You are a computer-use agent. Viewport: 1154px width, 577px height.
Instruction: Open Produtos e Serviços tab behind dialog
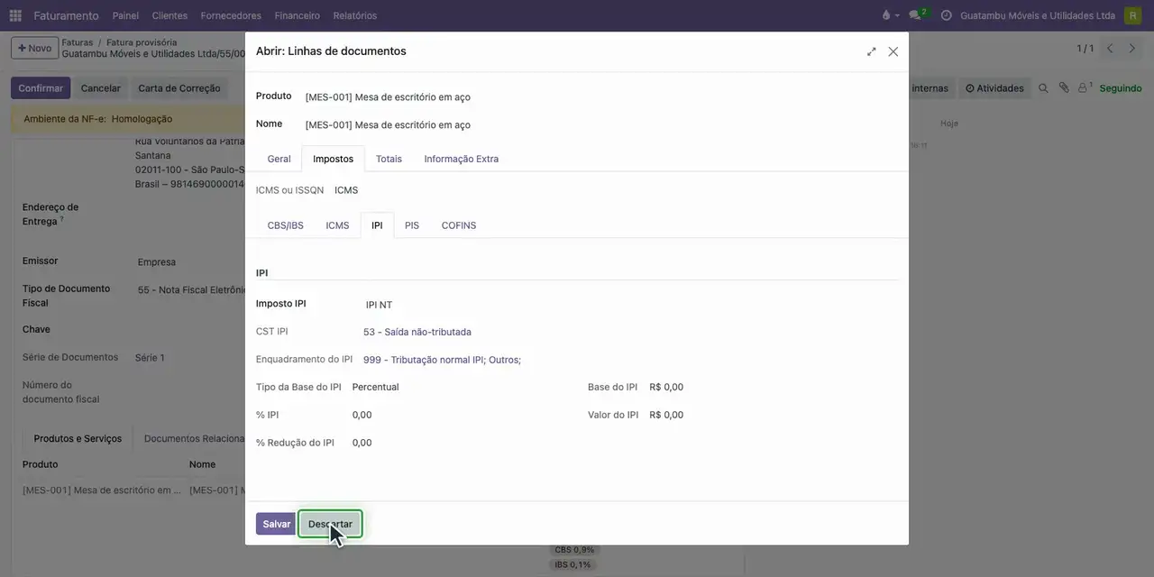click(78, 439)
